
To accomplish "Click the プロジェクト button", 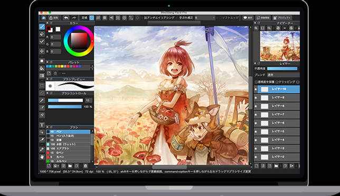I will [282, 18].
